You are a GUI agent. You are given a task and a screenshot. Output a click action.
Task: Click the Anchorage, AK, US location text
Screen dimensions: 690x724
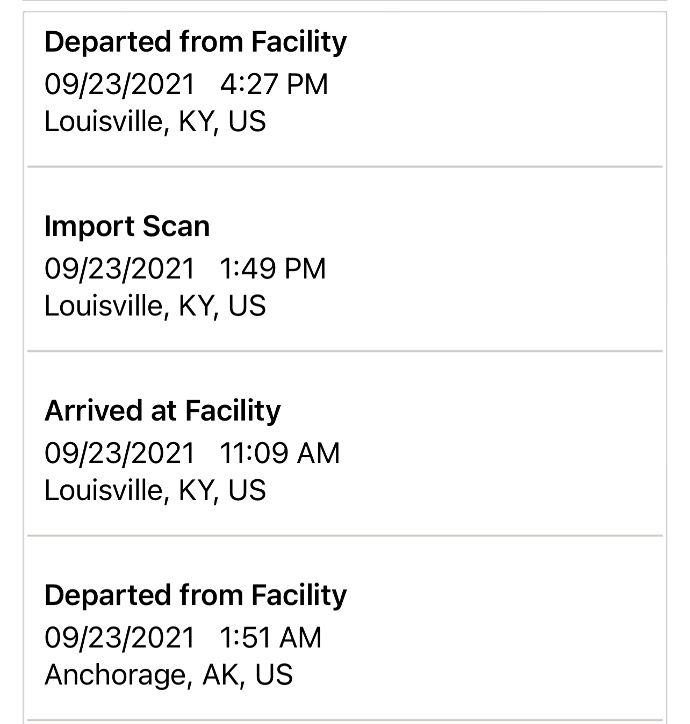[x=169, y=675]
